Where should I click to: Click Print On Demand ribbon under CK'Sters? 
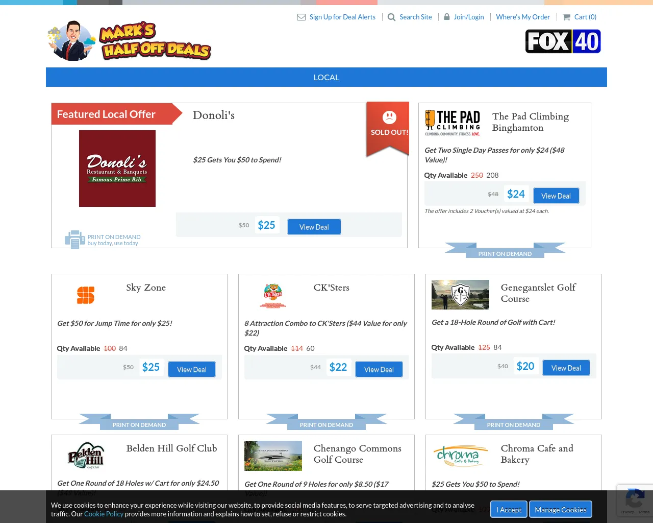point(326,422)
